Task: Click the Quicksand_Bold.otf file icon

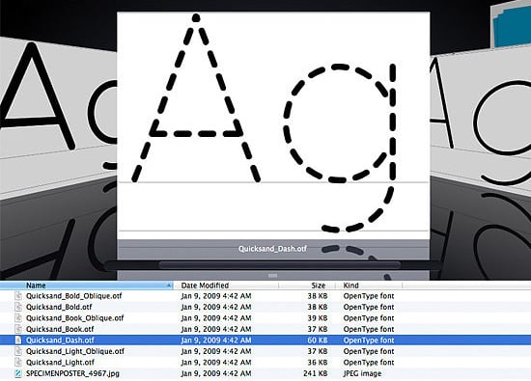Action: pyautogui.click(x=18, y=307)
